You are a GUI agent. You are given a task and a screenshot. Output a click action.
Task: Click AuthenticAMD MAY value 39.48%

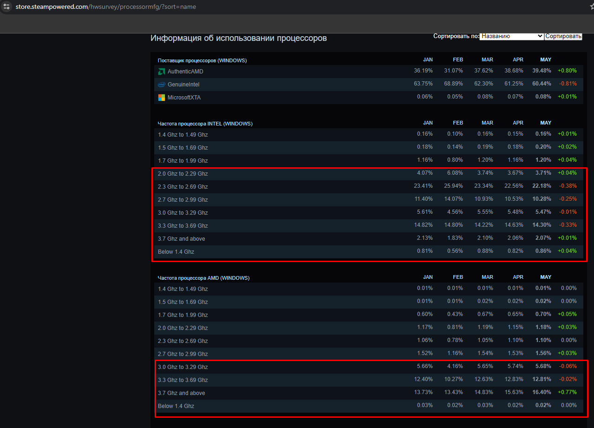coord(542,71)
